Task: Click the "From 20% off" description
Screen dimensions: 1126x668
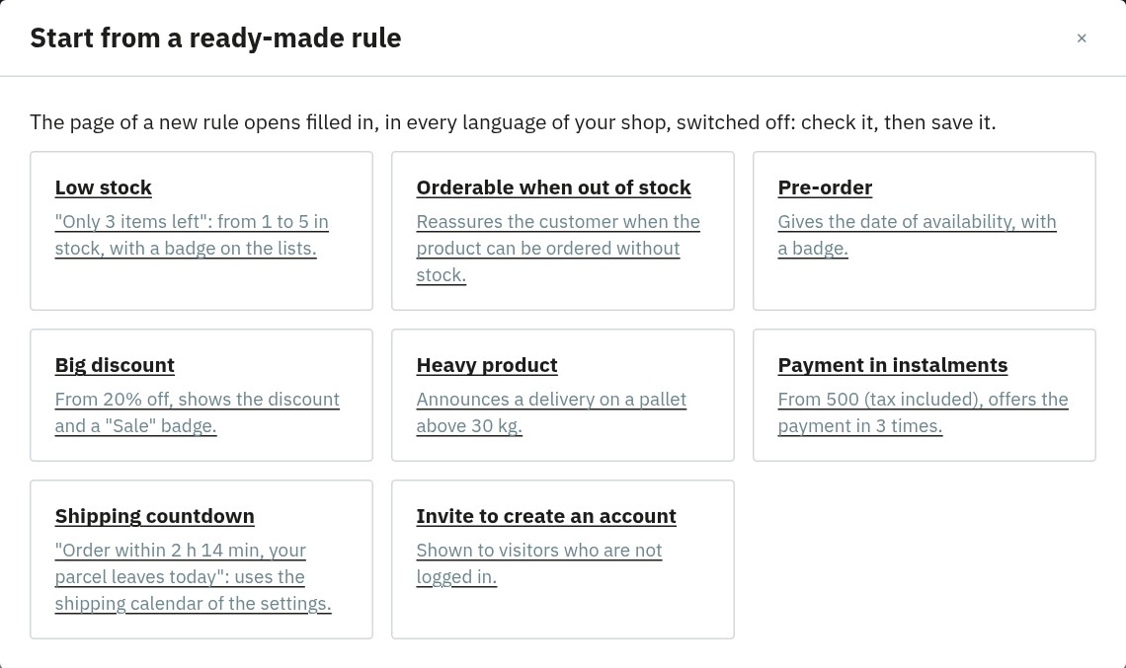Action: (x=198, y=412)
